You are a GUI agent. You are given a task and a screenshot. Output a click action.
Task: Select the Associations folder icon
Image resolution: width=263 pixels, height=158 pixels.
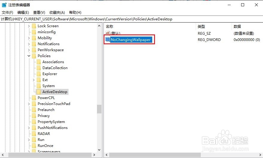click(39, 62)
